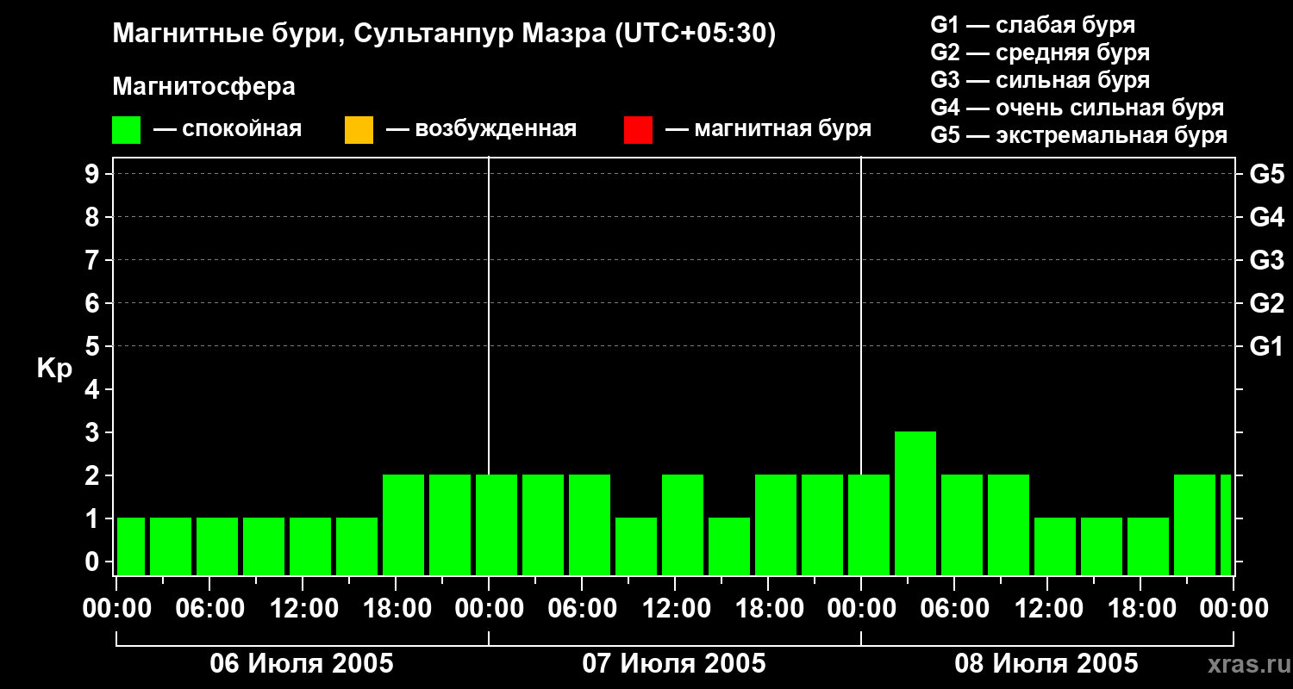Click the tallest bar with Kp 3

(915, 503)
